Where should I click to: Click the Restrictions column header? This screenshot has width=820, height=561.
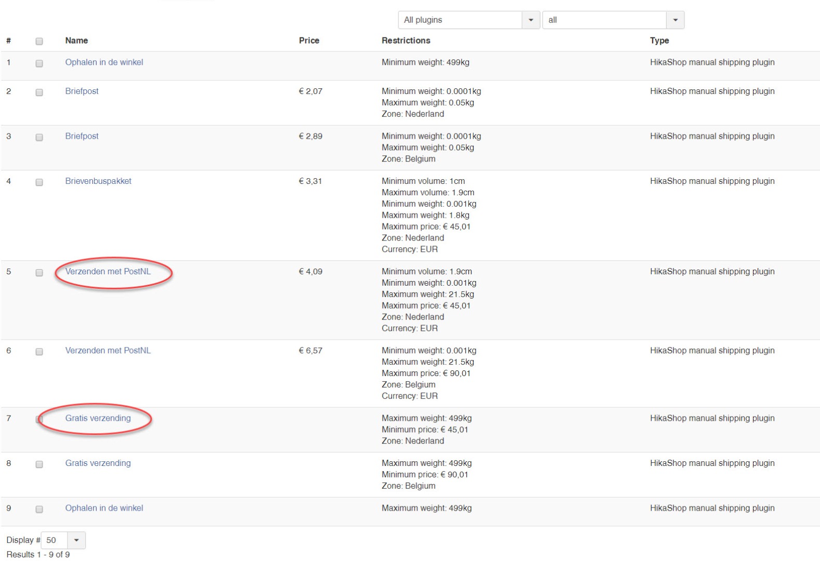[x=406, y=41]
